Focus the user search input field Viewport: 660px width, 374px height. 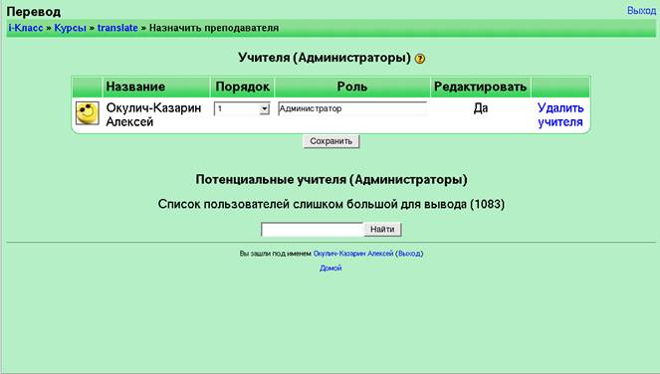(312, 230)
